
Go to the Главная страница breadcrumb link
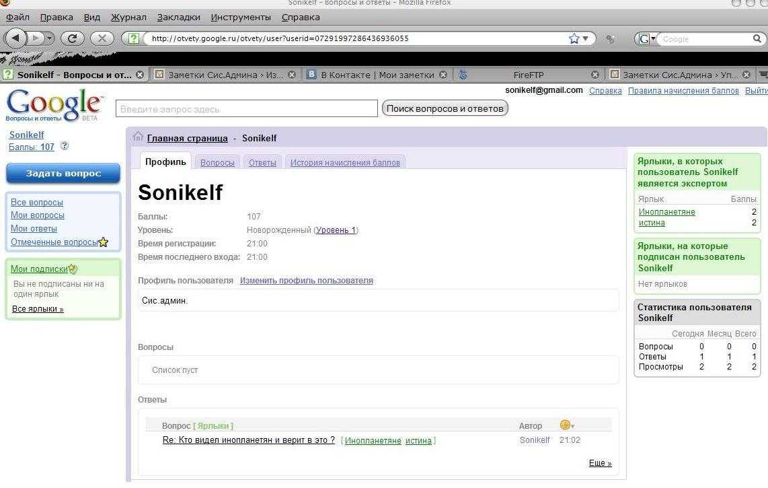pyautogui.click(x=187, y=138)
